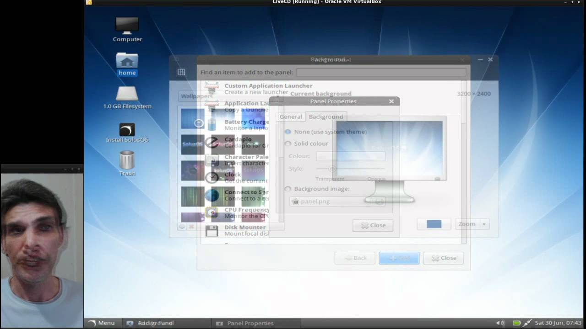The width and height of the screenshot is (586, 329).
Task: Click the Colour swatch in Panel Properties
Action: click(x=350, y=156)
